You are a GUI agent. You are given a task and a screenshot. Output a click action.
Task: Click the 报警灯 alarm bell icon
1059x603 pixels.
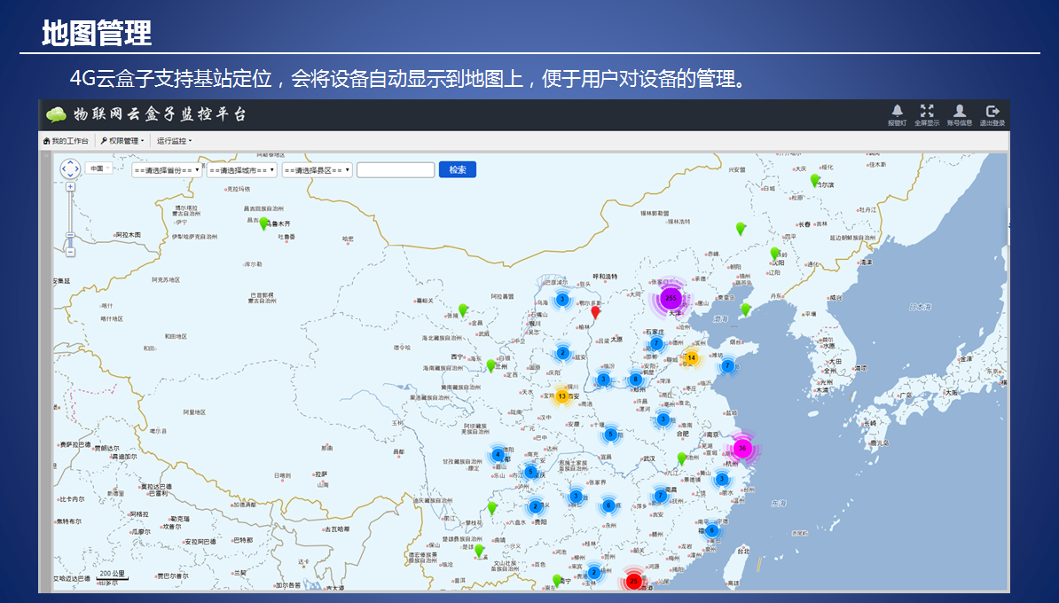(x=897, y=112)
